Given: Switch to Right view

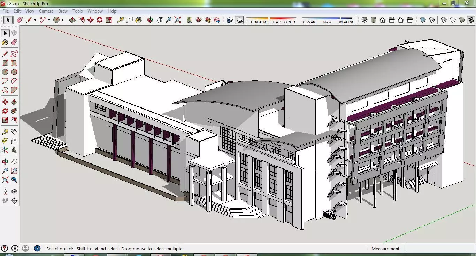Looking at the screenshot, I should pos(392,20).
